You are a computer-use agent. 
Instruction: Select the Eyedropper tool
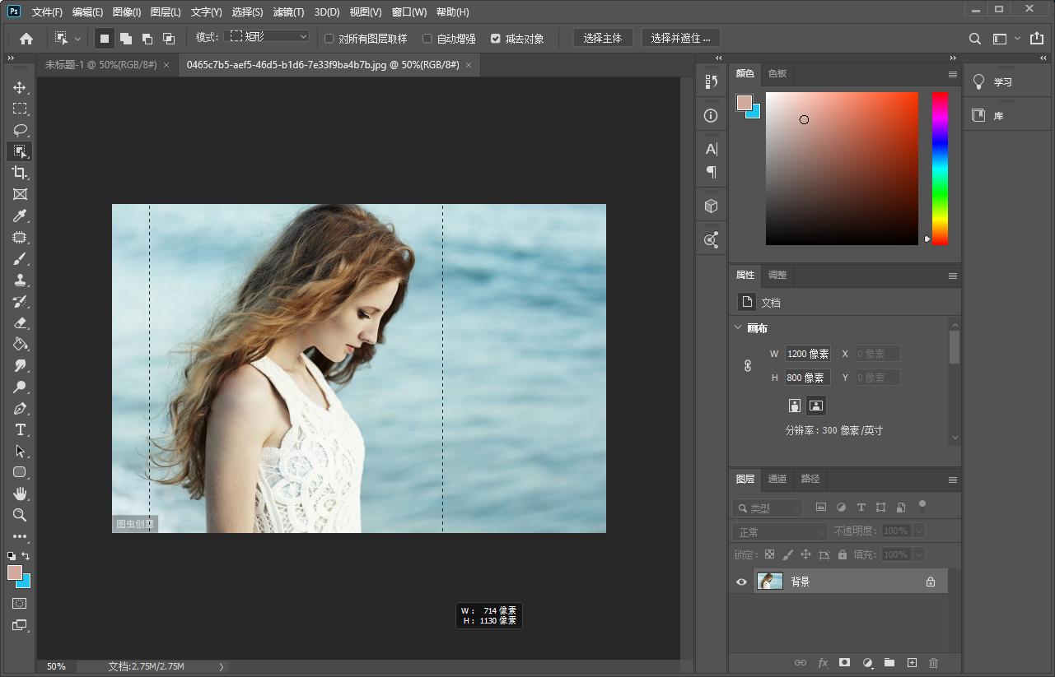[x=20, y=216]
